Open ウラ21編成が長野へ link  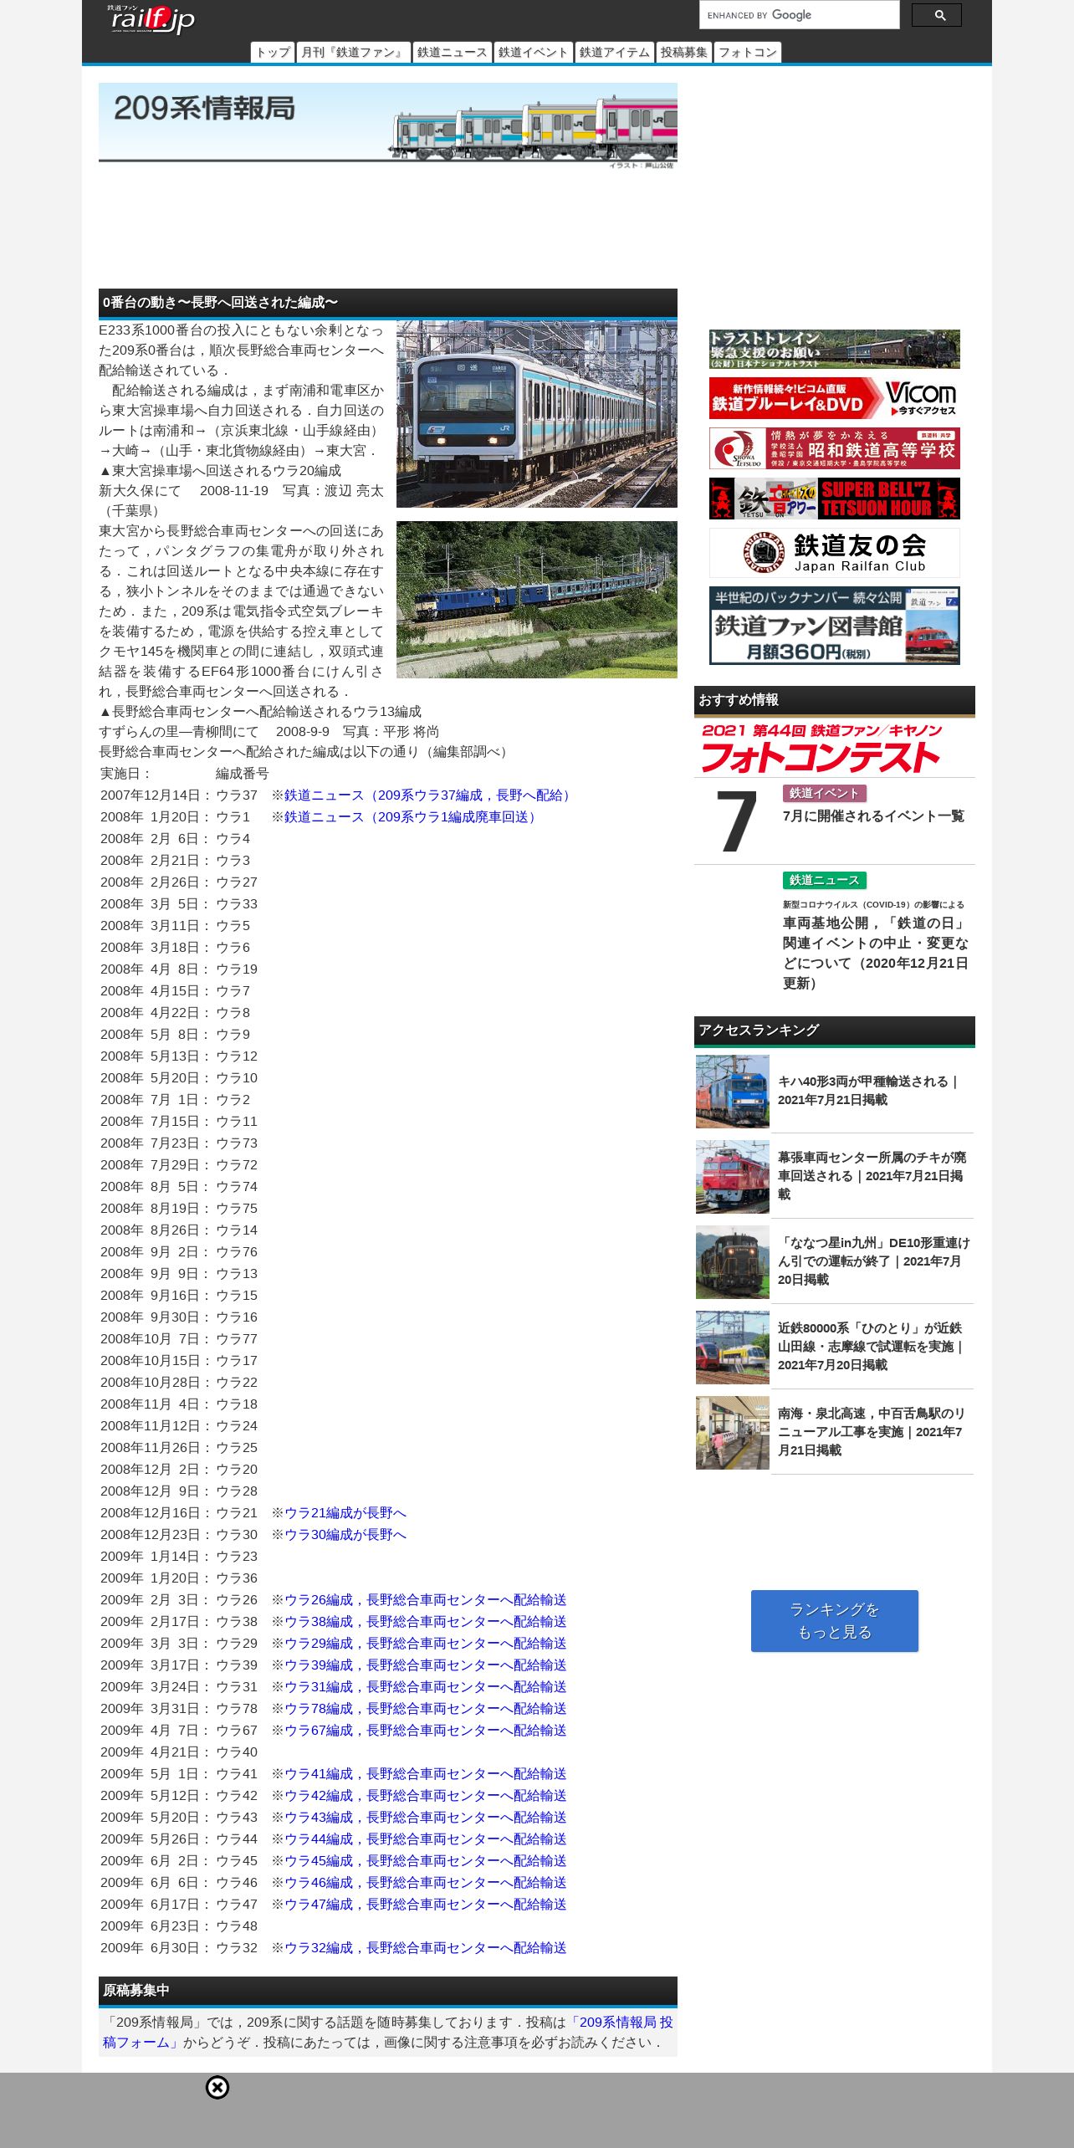345,1513
